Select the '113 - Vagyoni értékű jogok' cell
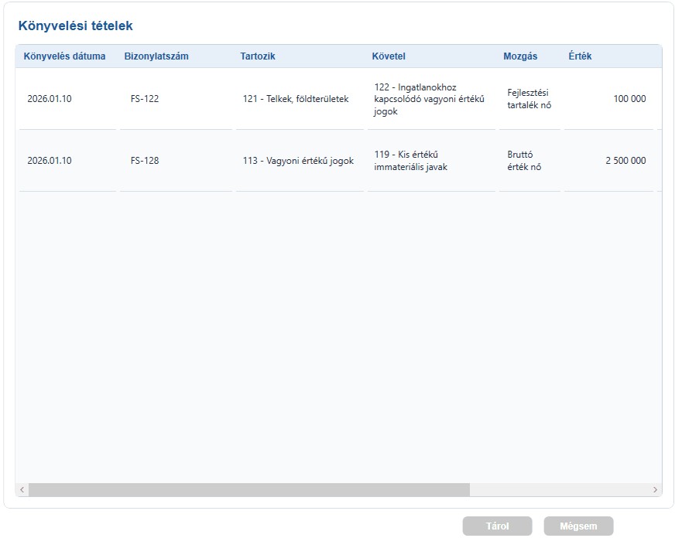The height and width of the screenshot is (538, 675). 300,161
